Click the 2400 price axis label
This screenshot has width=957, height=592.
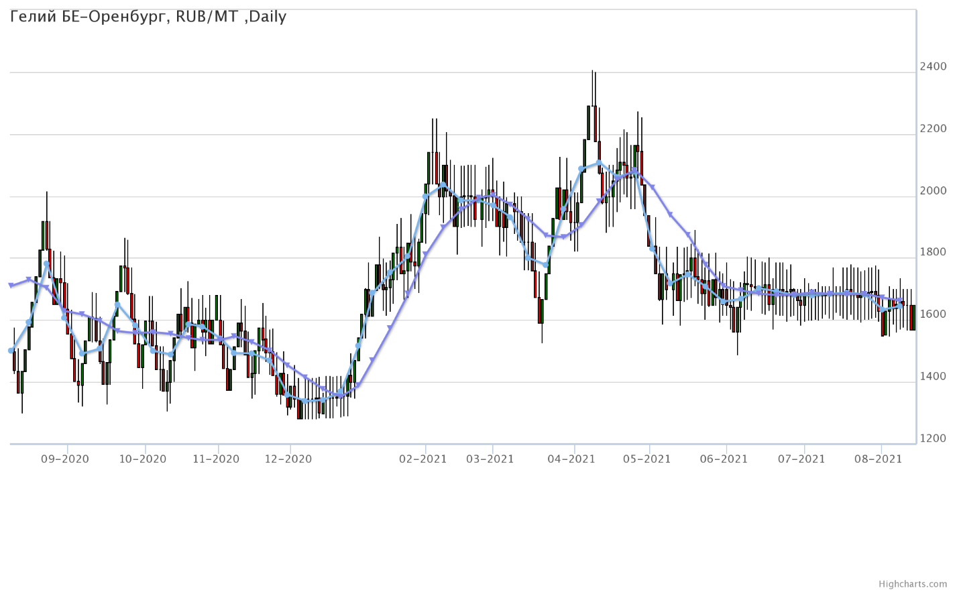934,66
